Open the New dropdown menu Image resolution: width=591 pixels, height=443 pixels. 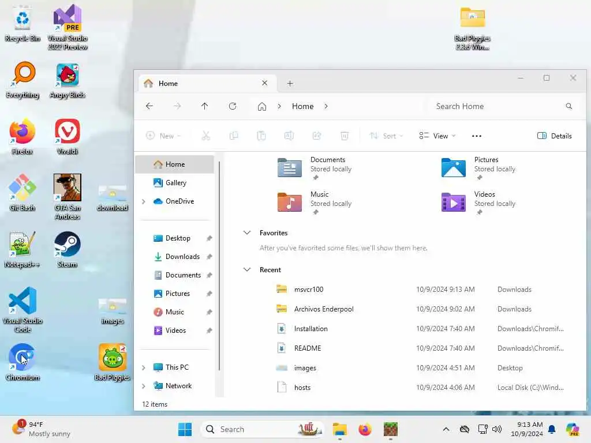coord(163,136)
